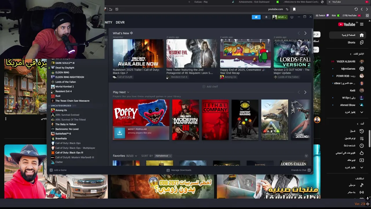Open YouTube hamburger guide menu
The image size is (371, 209).
(x=362, y=24)
